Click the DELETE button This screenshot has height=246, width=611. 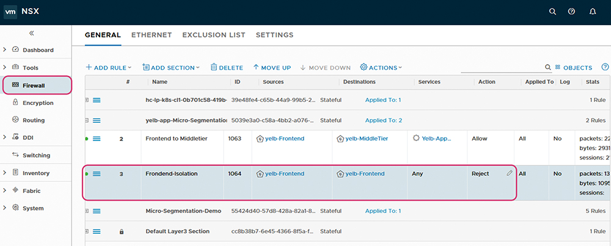(x=227, y=68)
